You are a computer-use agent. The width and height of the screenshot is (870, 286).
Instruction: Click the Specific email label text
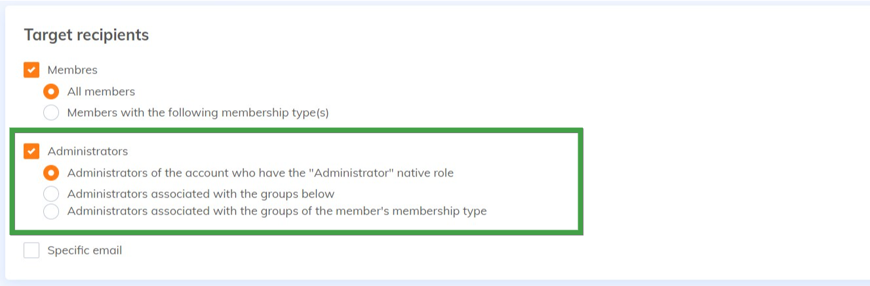click(85, 251)
